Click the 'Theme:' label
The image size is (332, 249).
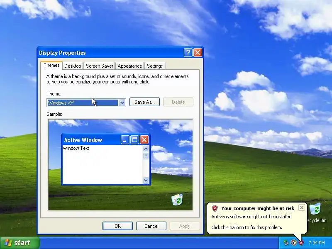click(54, 94)
